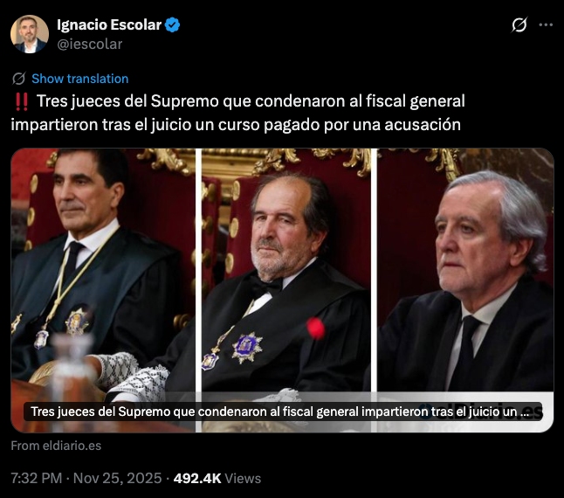The height and width of the screenshot is (498, 564).
Task: Click the Nov 25, 2025 date
Action: click(x=117, y=478)
